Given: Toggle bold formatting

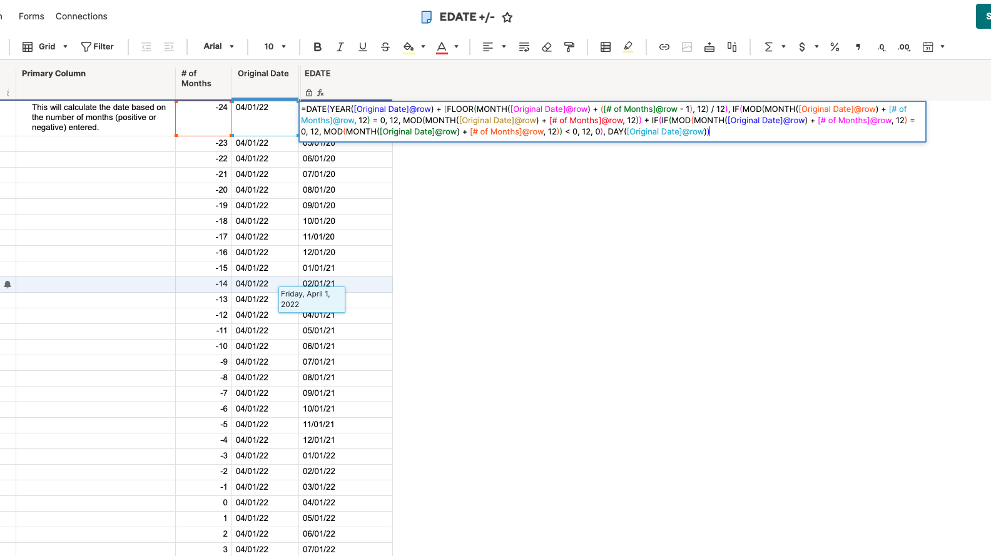Looking at the screenshot, I should (317, 47).
